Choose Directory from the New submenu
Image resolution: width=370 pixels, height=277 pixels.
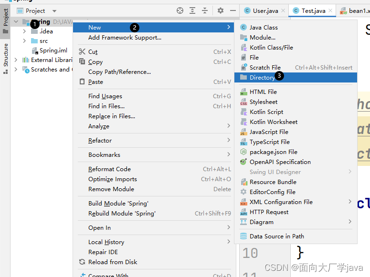[296, 78]
